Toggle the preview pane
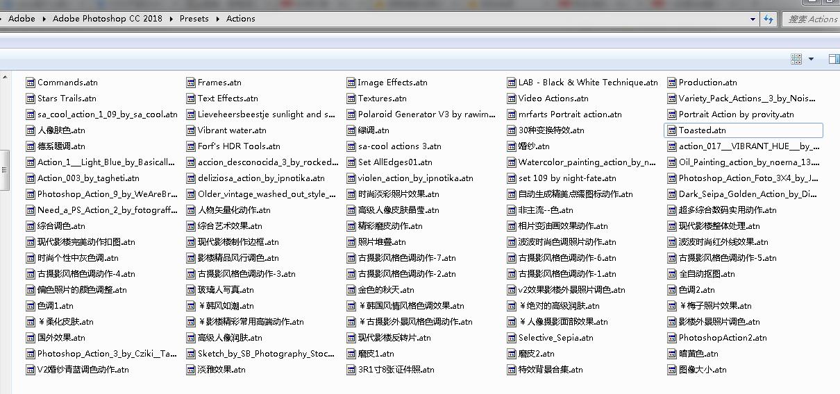840x394 pixels. pyautogui.click(x=834, y=60)
